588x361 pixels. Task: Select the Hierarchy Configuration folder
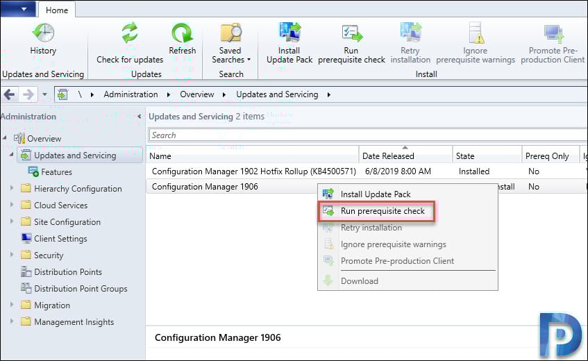point(78,189)
